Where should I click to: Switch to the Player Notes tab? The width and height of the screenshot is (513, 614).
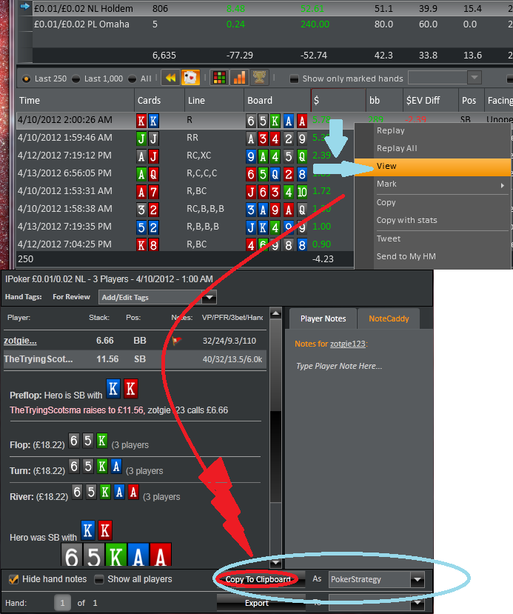coord(323,318)
